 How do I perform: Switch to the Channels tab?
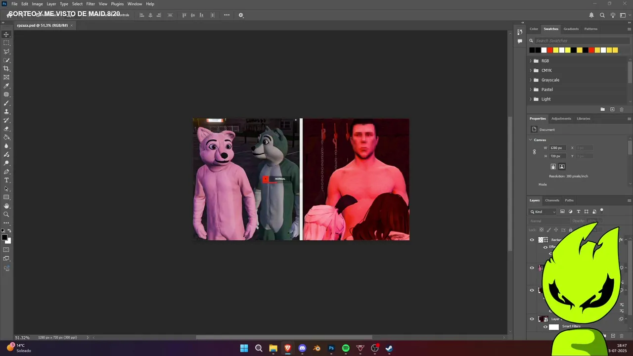552,200
